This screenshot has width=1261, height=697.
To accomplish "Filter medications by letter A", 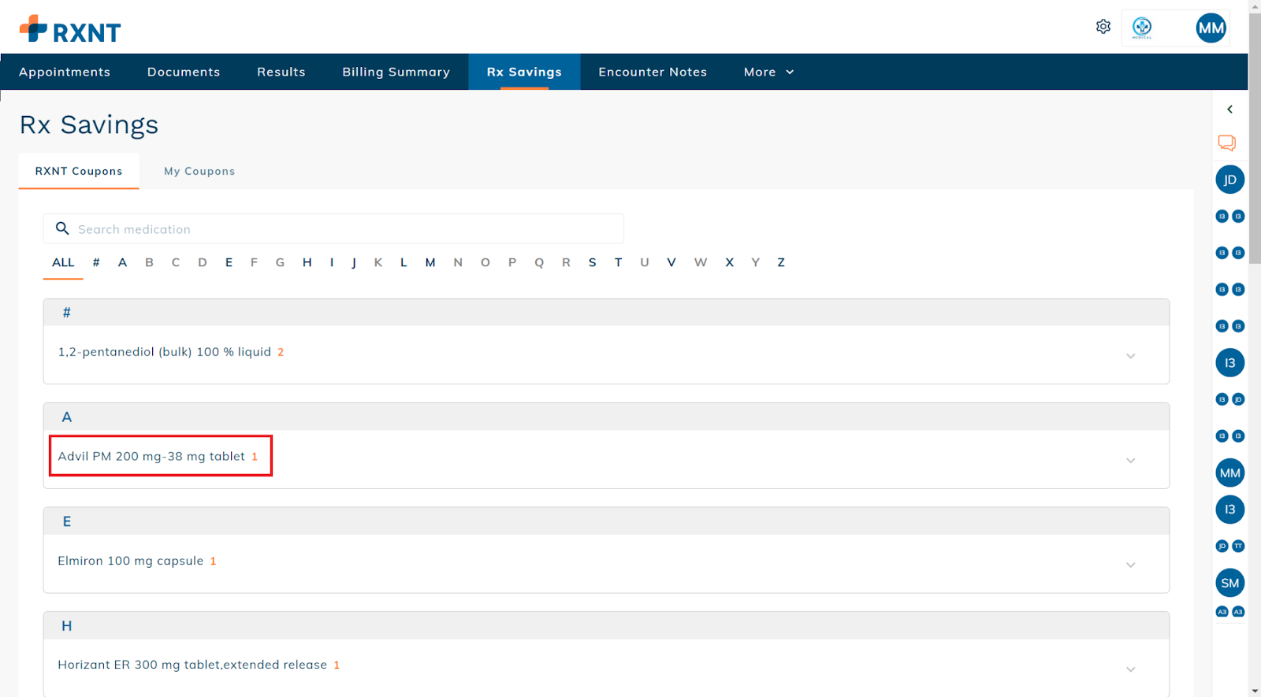I will 122,262.
